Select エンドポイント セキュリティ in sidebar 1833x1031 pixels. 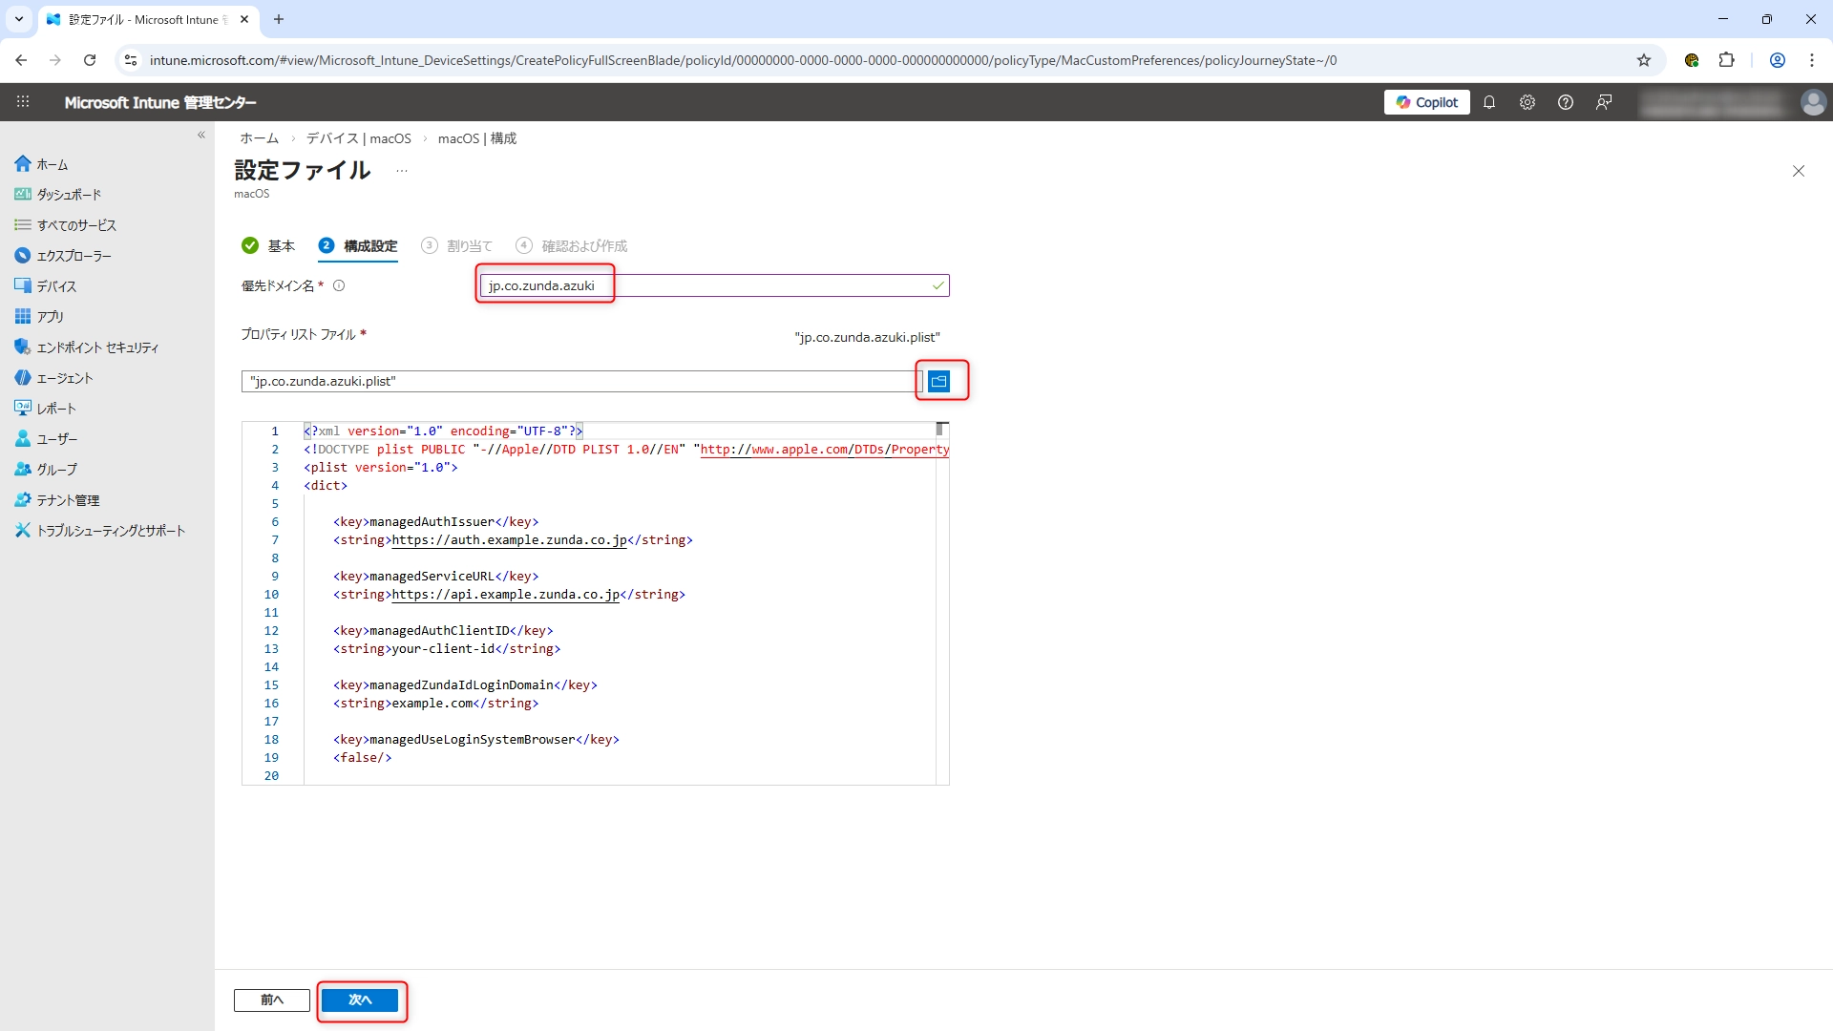tap(97, 347)
